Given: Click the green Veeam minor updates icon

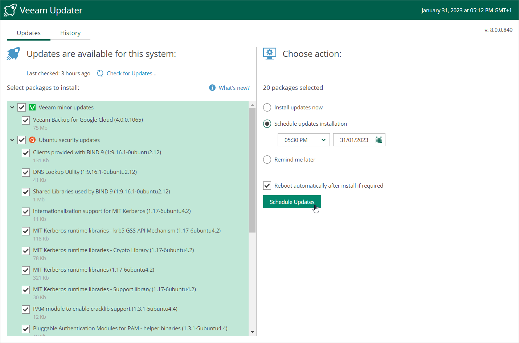Looking at the screenshot, I should 32,108.
